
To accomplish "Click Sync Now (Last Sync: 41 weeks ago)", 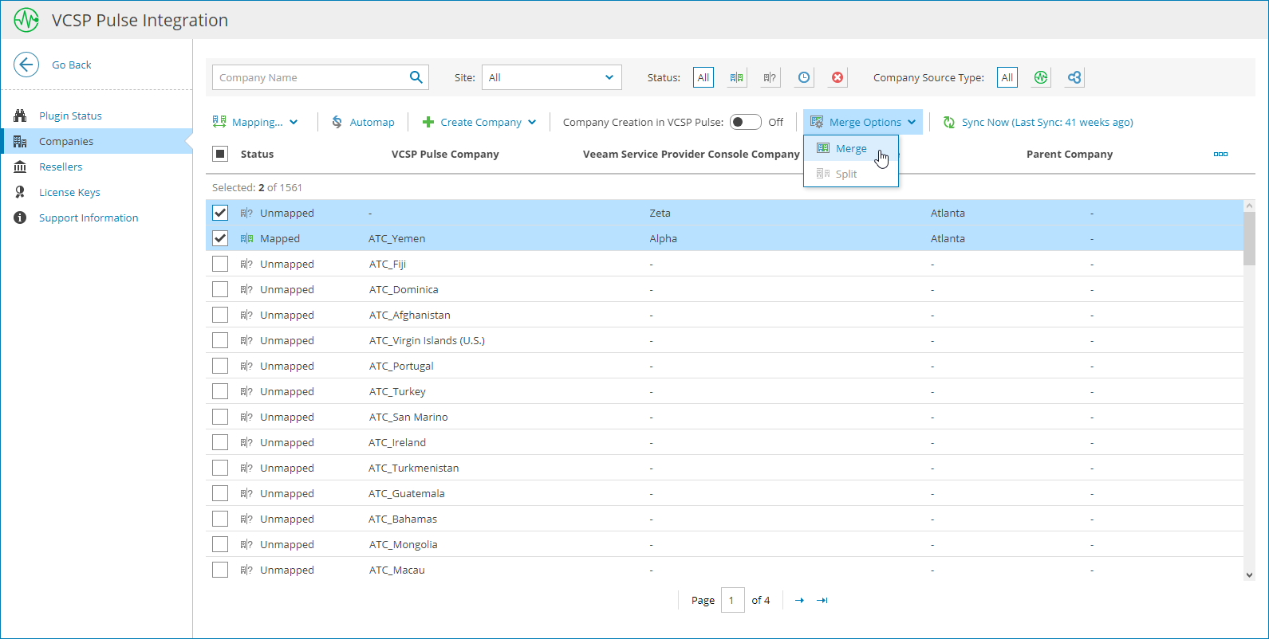I will pos(1047,122).
